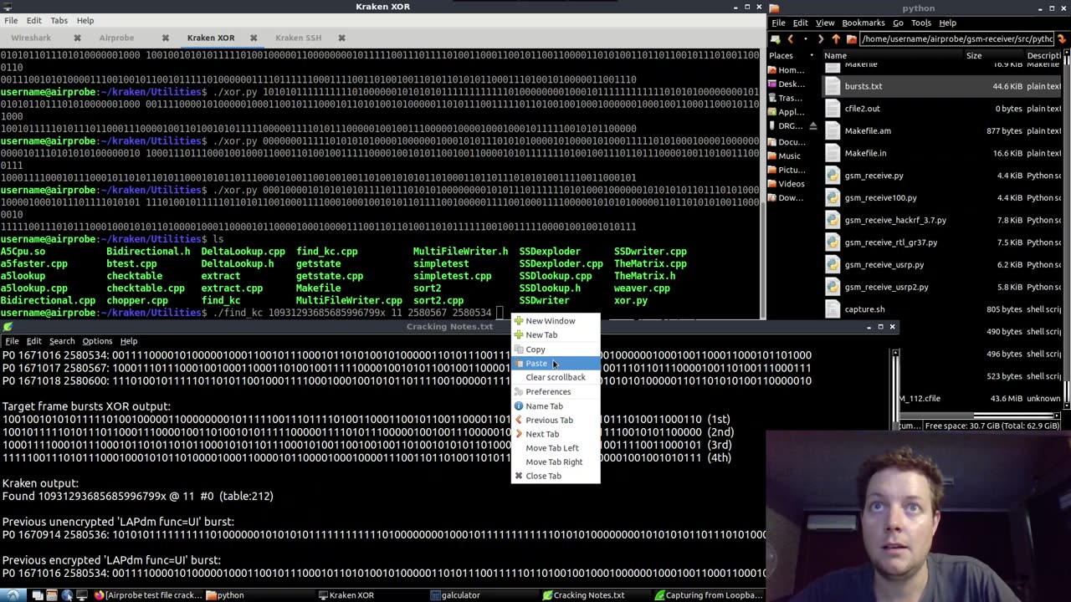Click the file manager new window icon
The image size is (1071, 602).
pyautogui.click(x=776, y=39)
